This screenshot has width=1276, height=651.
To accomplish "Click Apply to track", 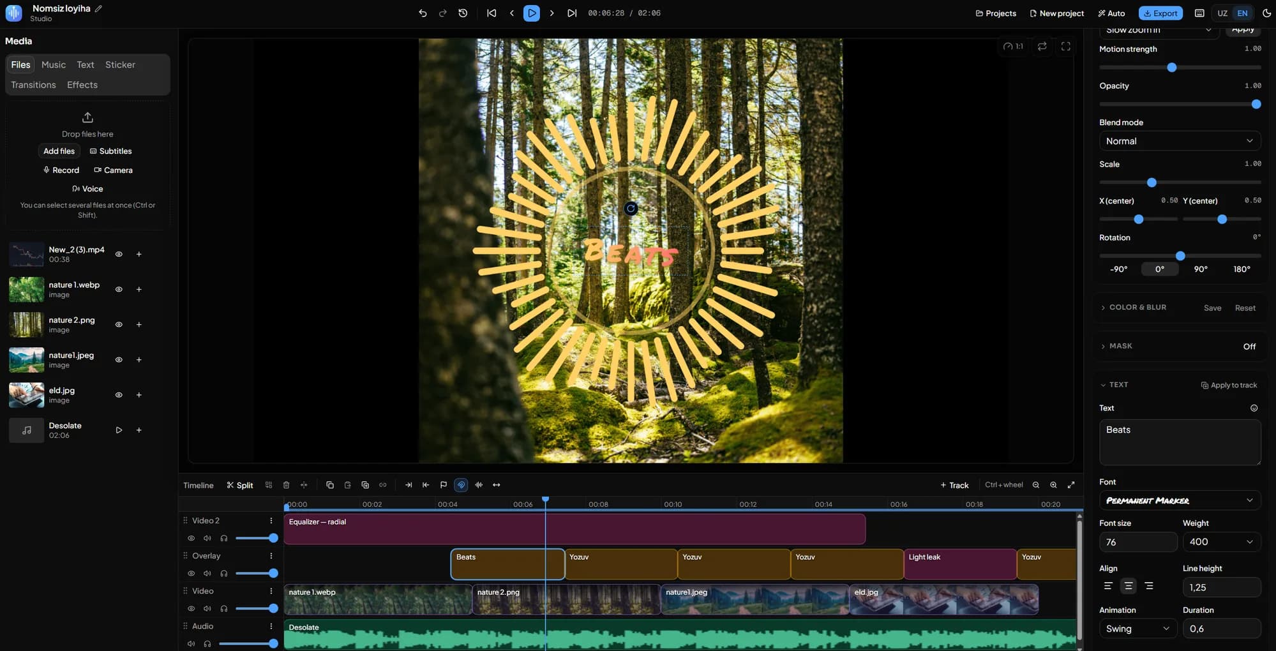I will (1229, 385).
